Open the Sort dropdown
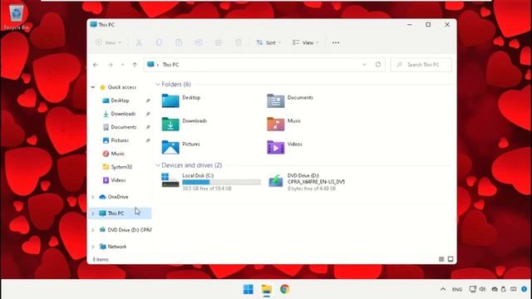The height and width of the screenshot is (299, 532). pyautogui.click(x=268, y=42)
